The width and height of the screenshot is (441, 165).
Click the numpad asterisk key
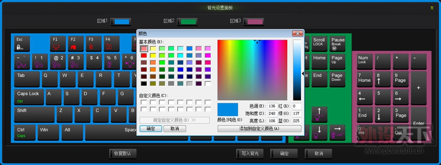[x=401, y=62]
